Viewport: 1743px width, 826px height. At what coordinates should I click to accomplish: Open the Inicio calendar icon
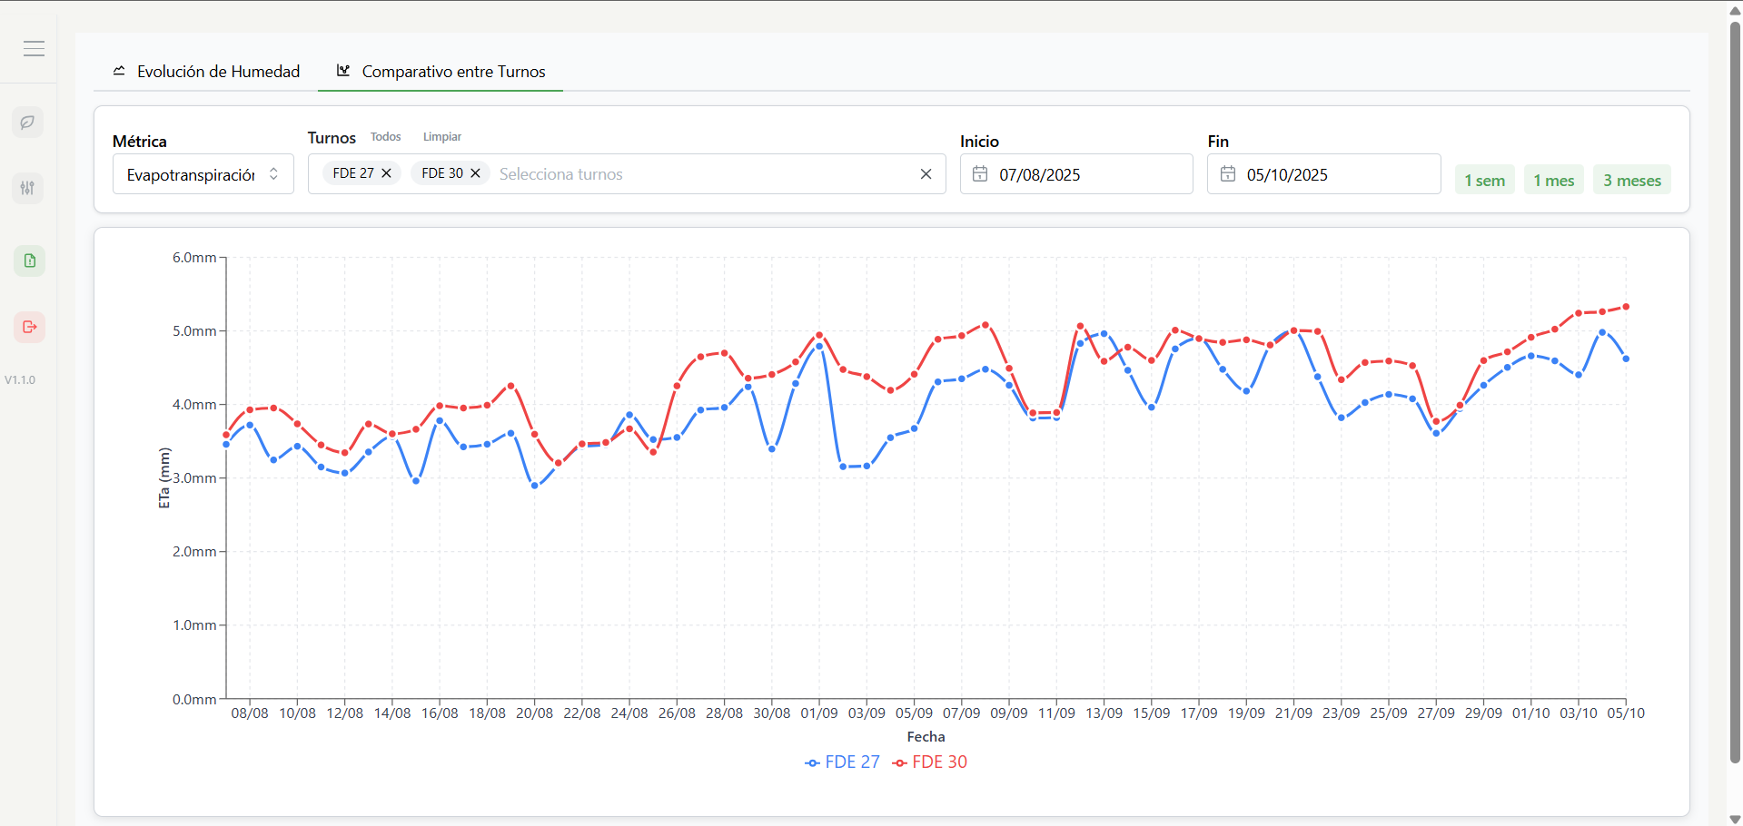(980, 174)
